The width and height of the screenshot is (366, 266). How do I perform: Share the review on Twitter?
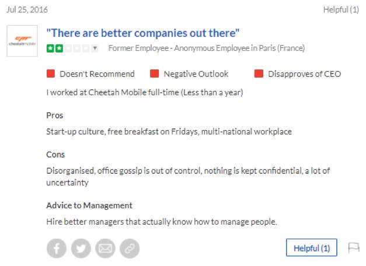(81, 249)
